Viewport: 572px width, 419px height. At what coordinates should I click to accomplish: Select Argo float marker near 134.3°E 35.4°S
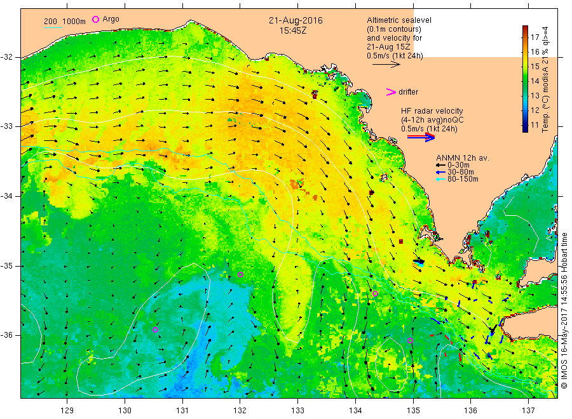(375, 293)
